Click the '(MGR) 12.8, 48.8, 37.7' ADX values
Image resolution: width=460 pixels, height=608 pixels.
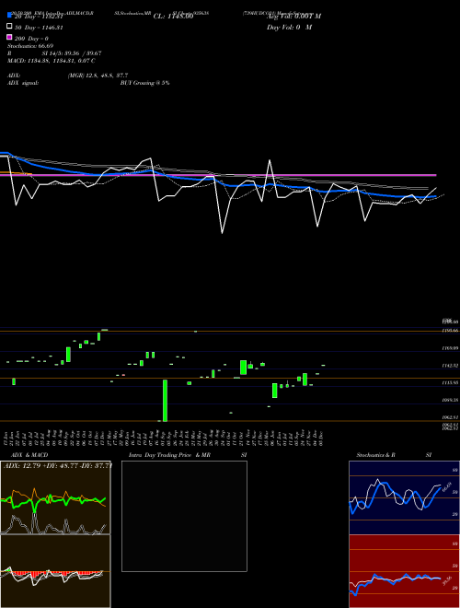tap(98, 76)
